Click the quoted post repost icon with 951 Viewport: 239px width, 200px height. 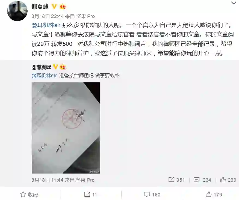point(176,180)
